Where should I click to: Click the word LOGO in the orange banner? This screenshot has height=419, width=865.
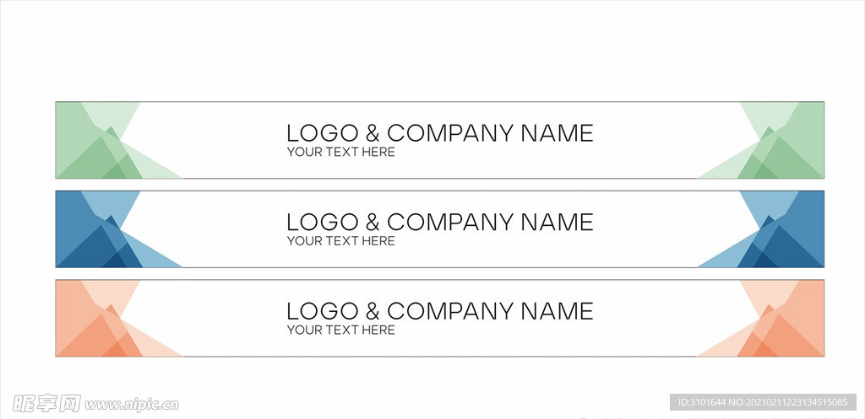[x=323, y=312]
